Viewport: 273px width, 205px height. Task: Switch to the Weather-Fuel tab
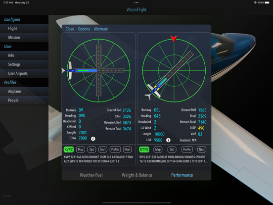pos(91,175)
